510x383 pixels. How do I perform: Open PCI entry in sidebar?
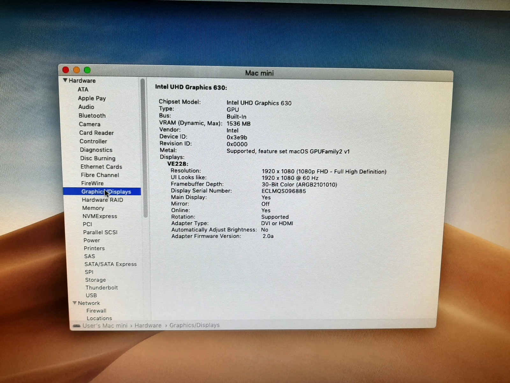(x=87, y=224)
